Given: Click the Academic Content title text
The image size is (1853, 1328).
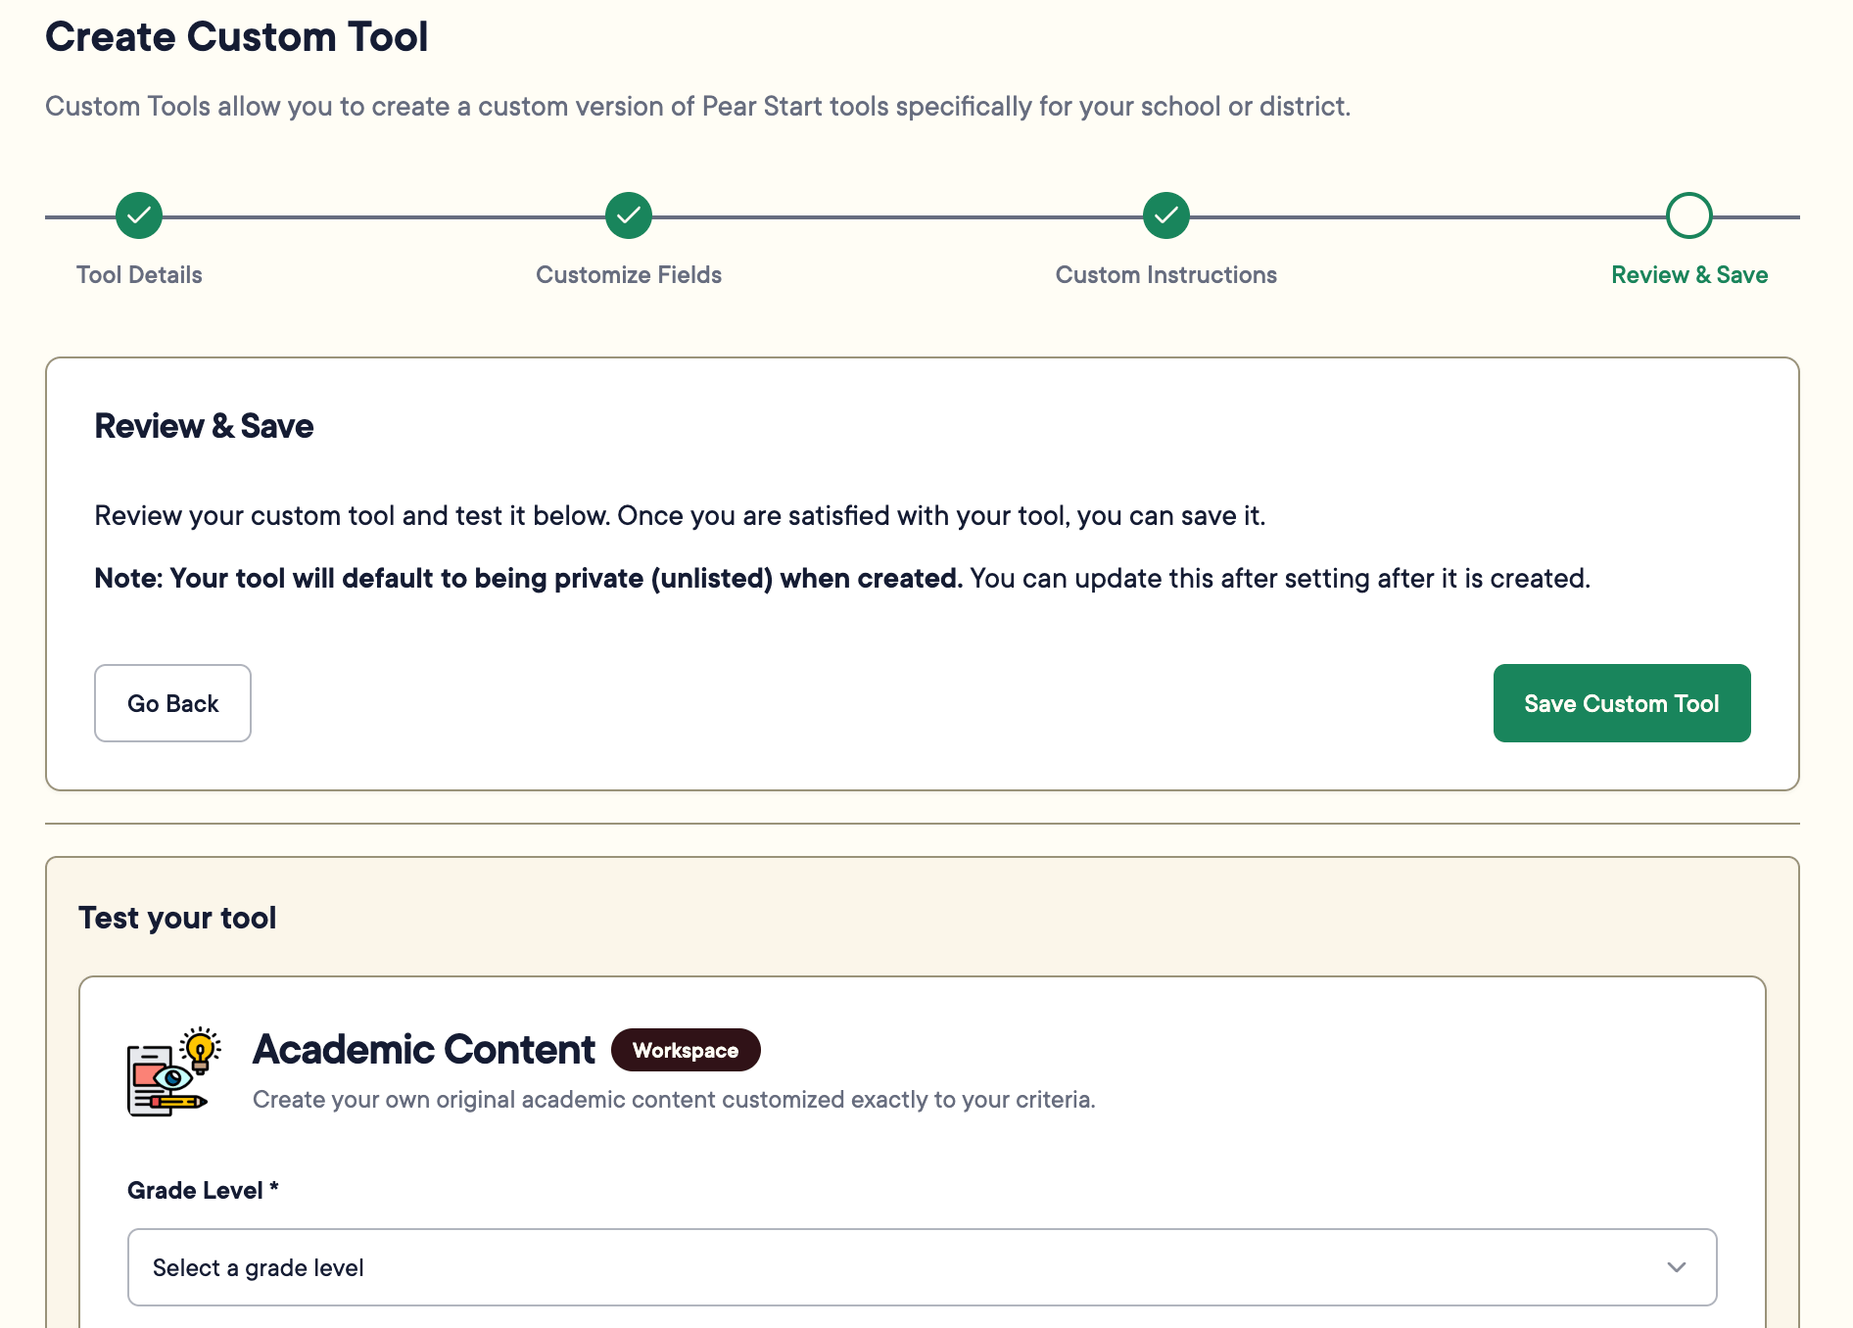Looking at the screenshot, I should pyautogui.click(x=424, y=1050).
